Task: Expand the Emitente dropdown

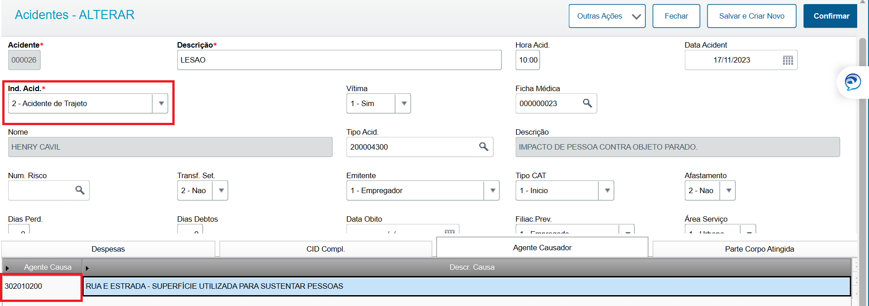Action: (492, 190)
